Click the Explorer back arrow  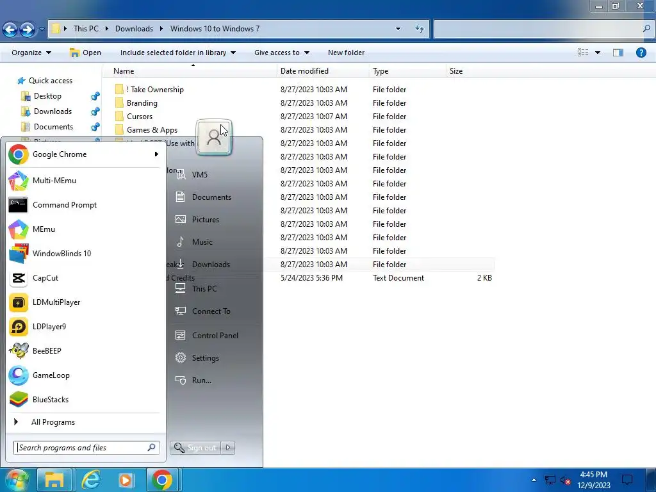point(10,29)
